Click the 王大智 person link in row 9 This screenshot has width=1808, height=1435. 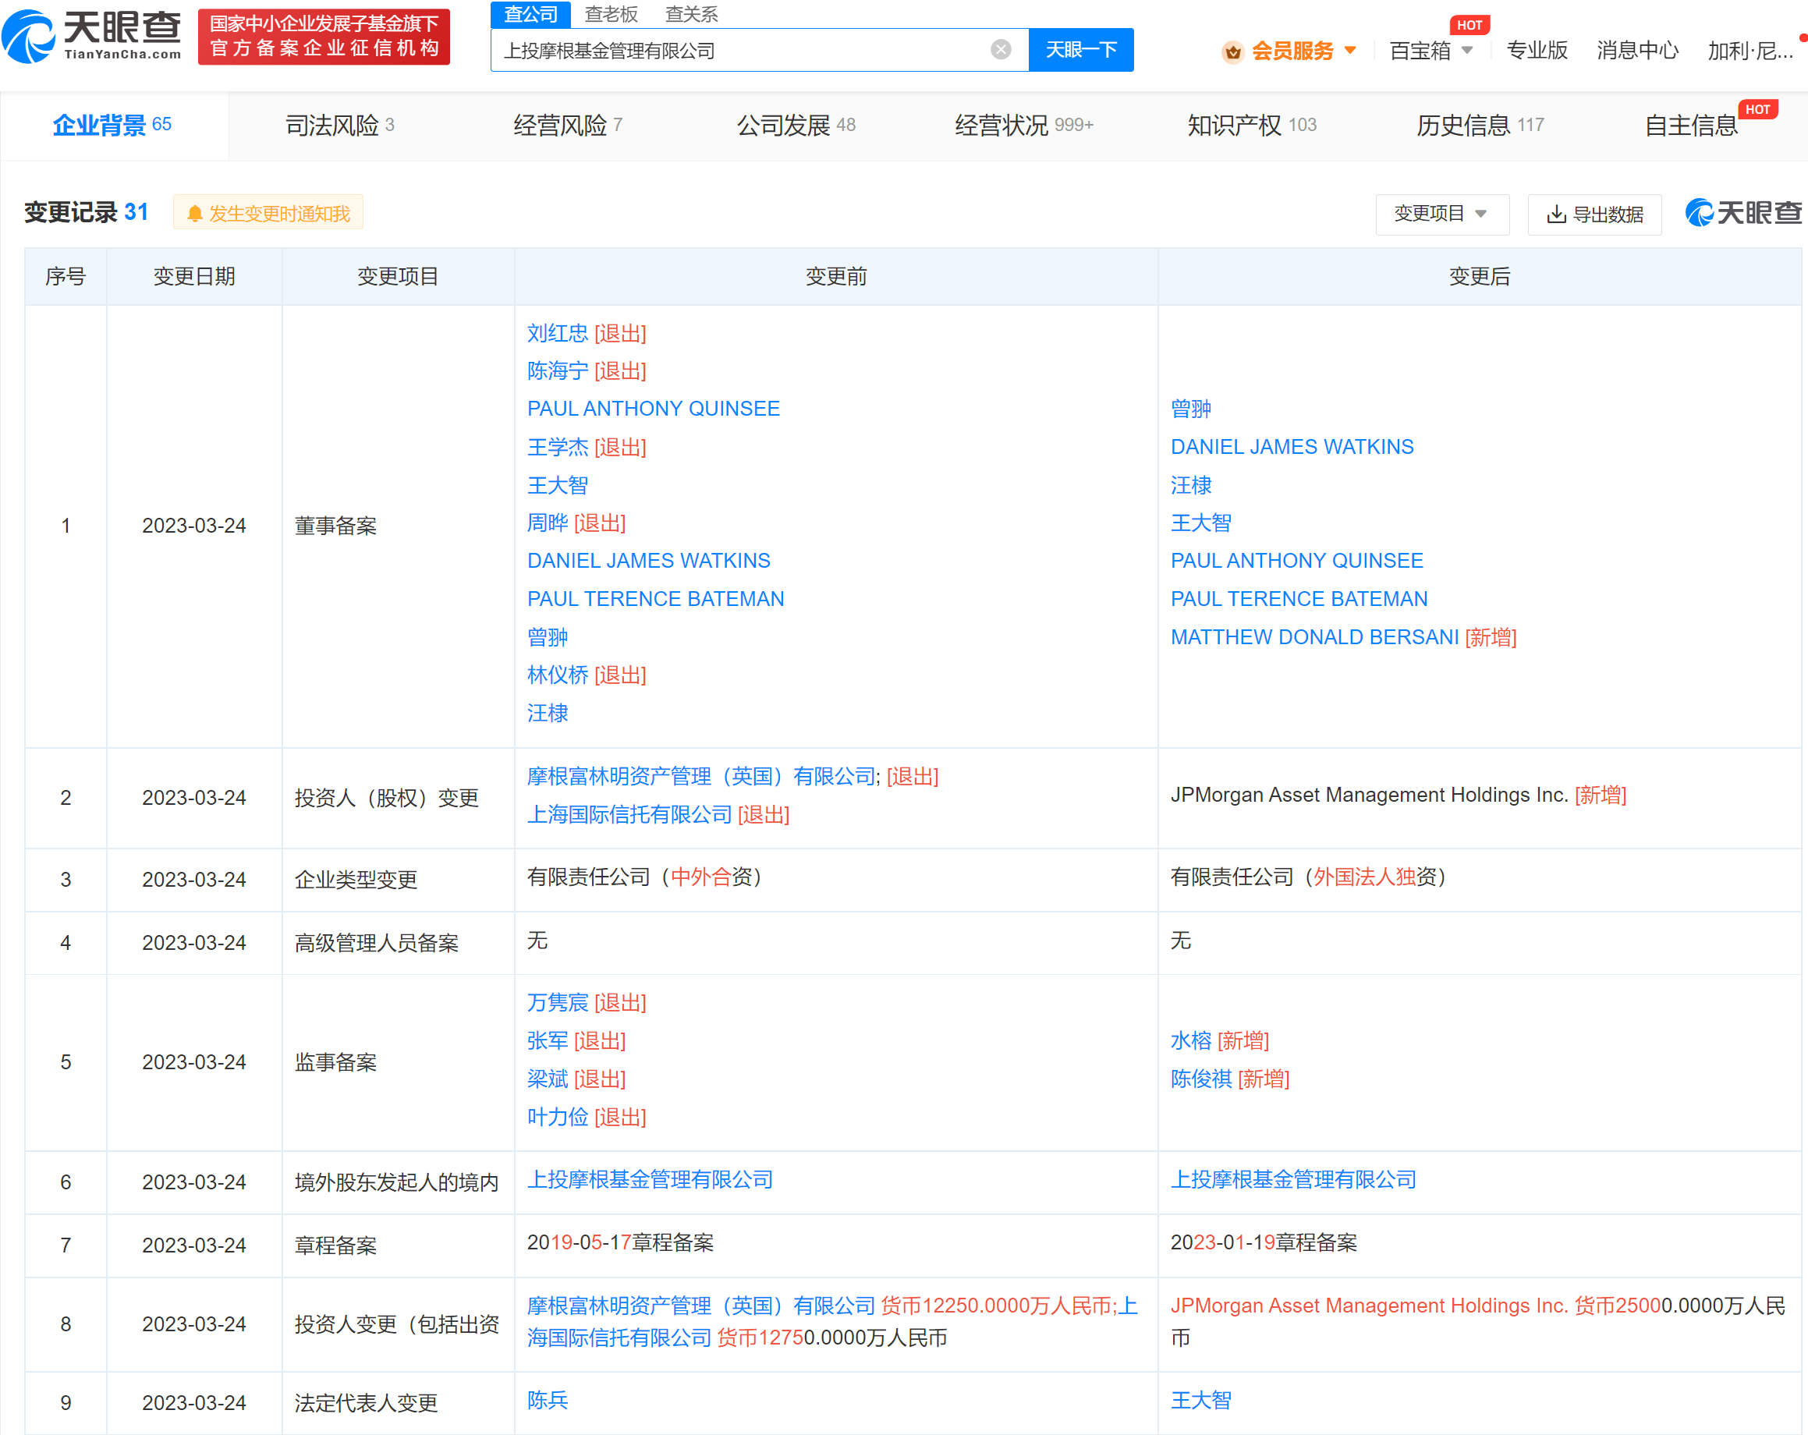click(x=1201, y=1399)
